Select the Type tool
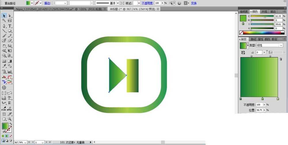 10,26
